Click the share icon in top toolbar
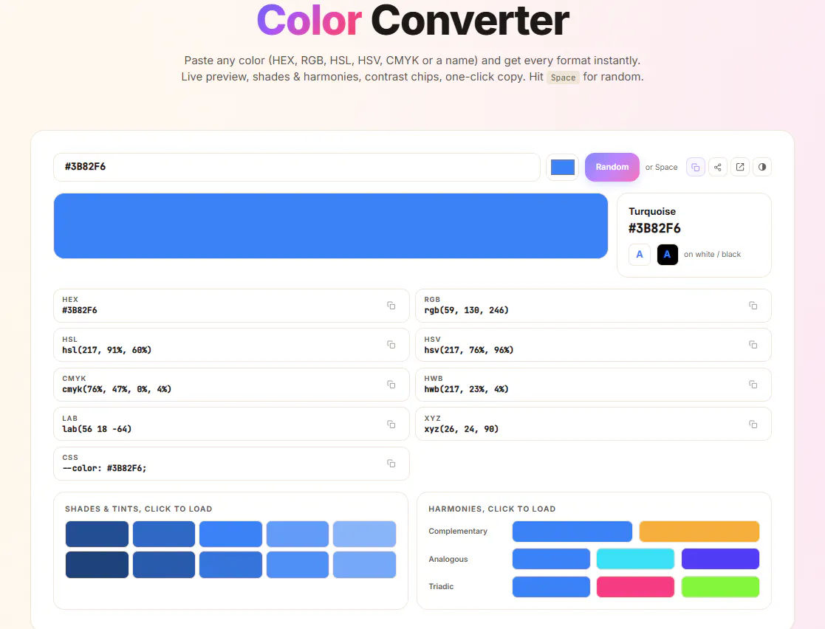This screenshot has height=629, width=825. (x=718, y=168)
